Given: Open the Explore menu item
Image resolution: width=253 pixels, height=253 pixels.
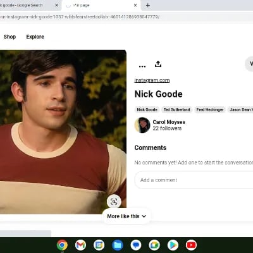Looking at the screenshot, I should click(x=35, y=37).
